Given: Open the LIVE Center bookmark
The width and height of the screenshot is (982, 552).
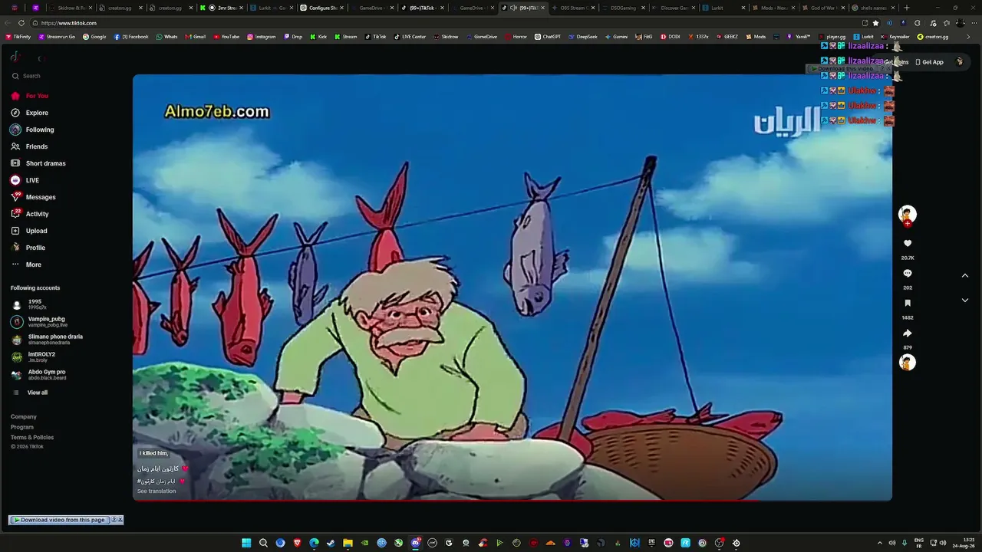Looking at the screenshot, I should (x=410, y=37).
